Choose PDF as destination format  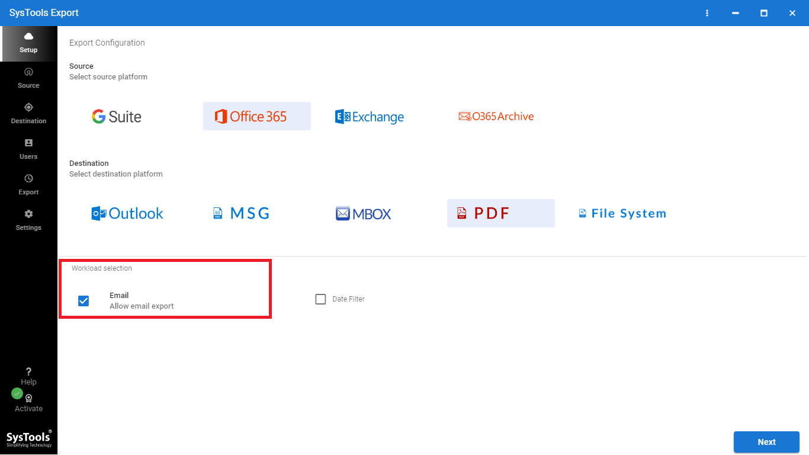(x=500, y=213)
